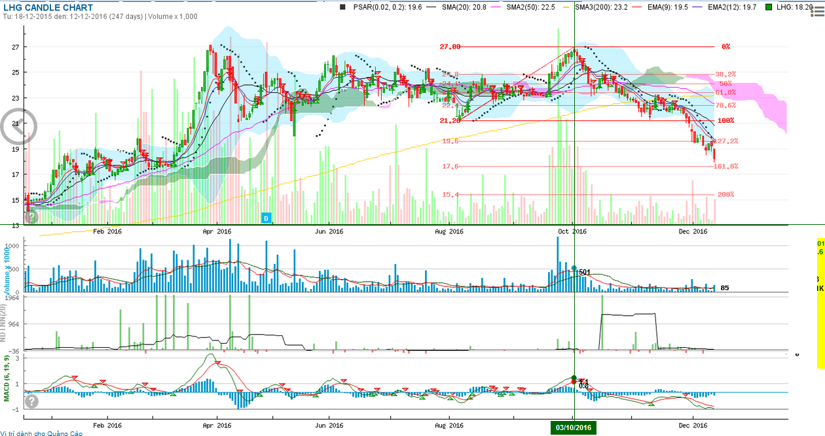Select Fibonacci 100% level label
Viewport: 825px width, 436px height.
725,120
